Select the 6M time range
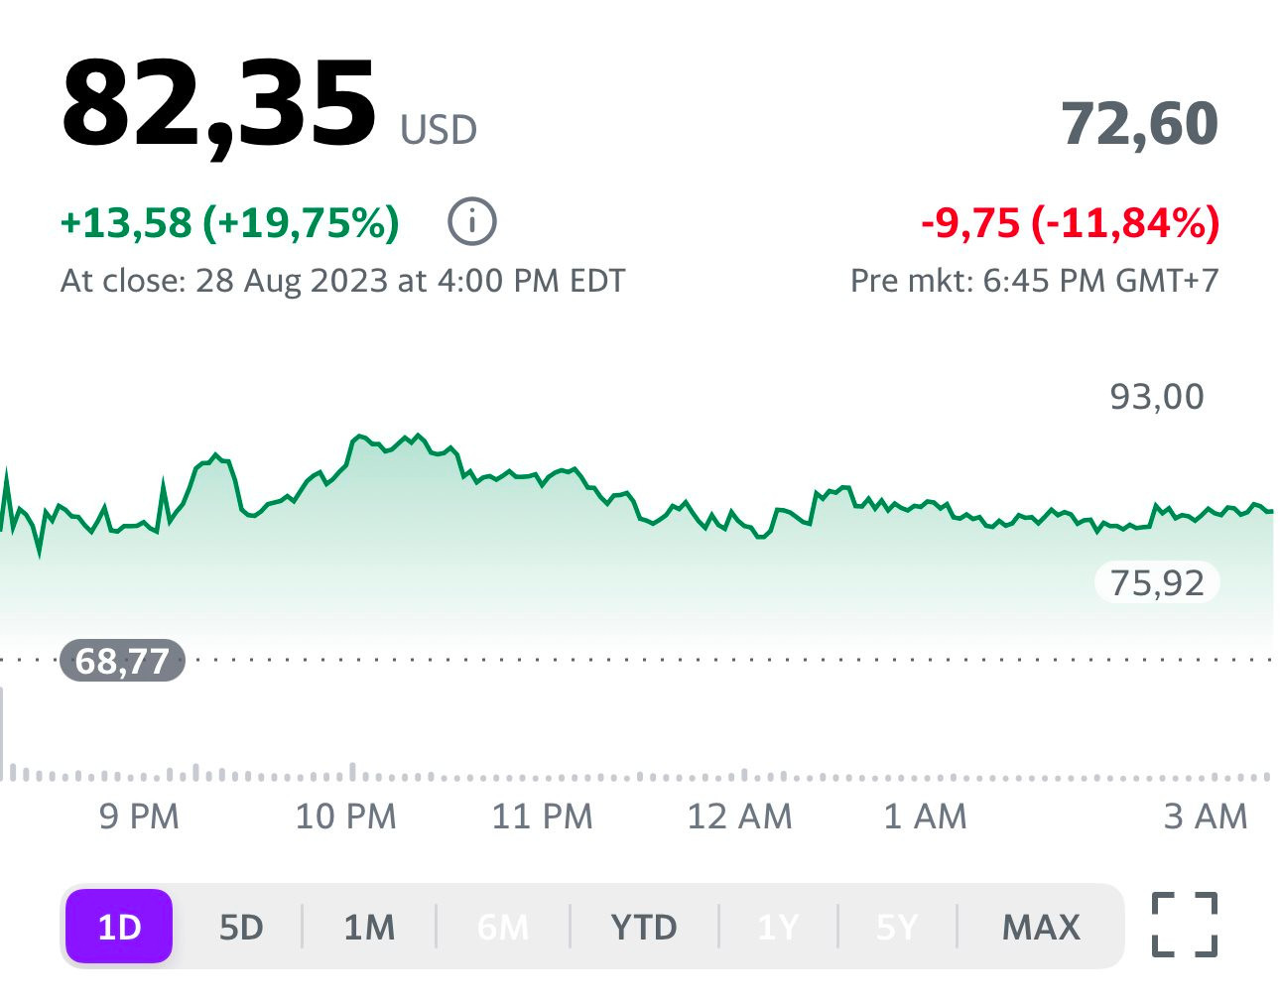Image resolution: width=1280 pixels, height=1004 pixels. (503, 928)
